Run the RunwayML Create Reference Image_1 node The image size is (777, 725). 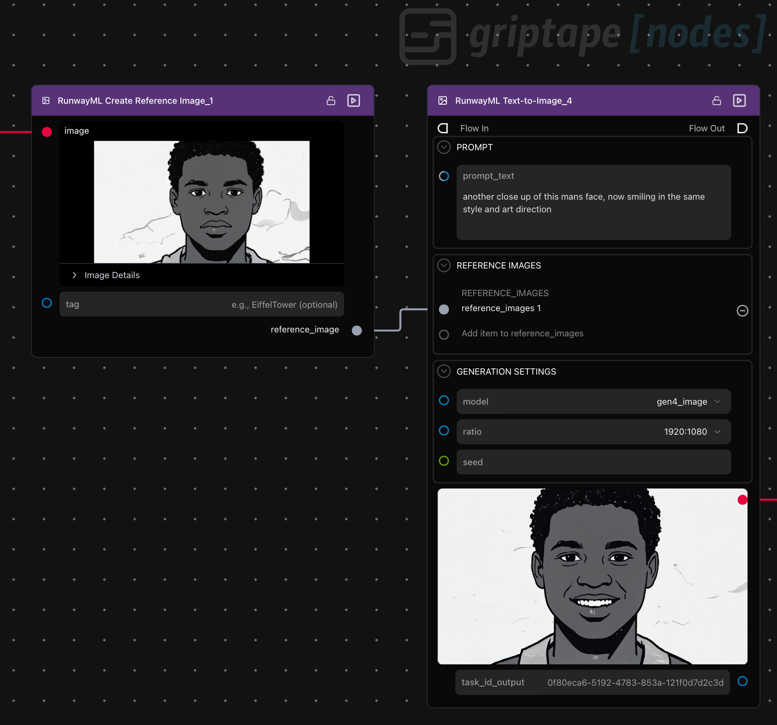tap(354, 100)
